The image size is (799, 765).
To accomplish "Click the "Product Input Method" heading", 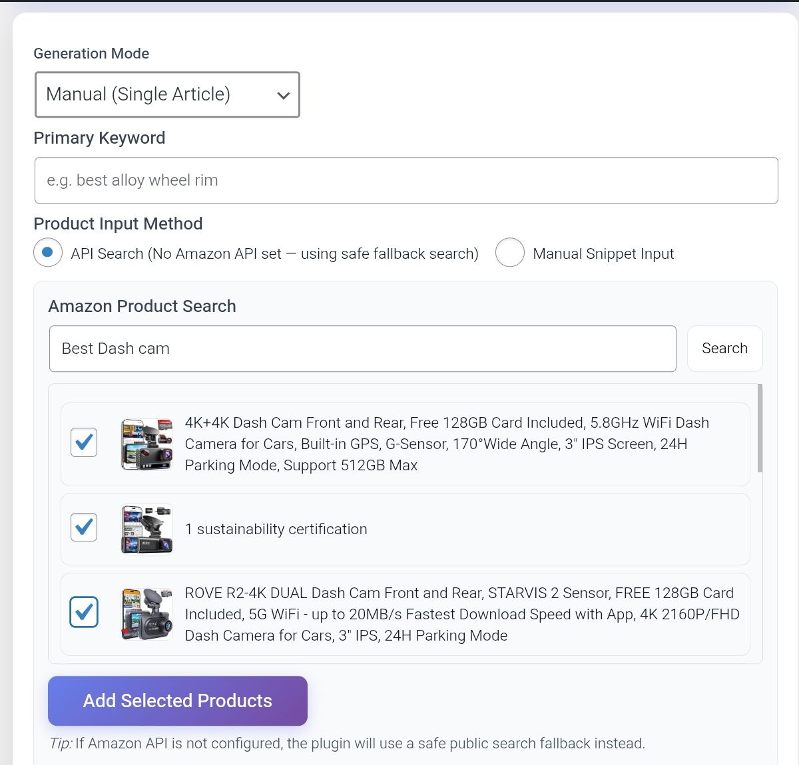I will [118, 224].
